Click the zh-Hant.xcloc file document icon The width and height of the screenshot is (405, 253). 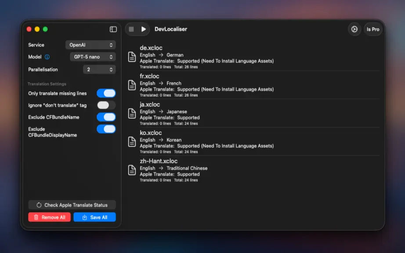click(132, 170)
